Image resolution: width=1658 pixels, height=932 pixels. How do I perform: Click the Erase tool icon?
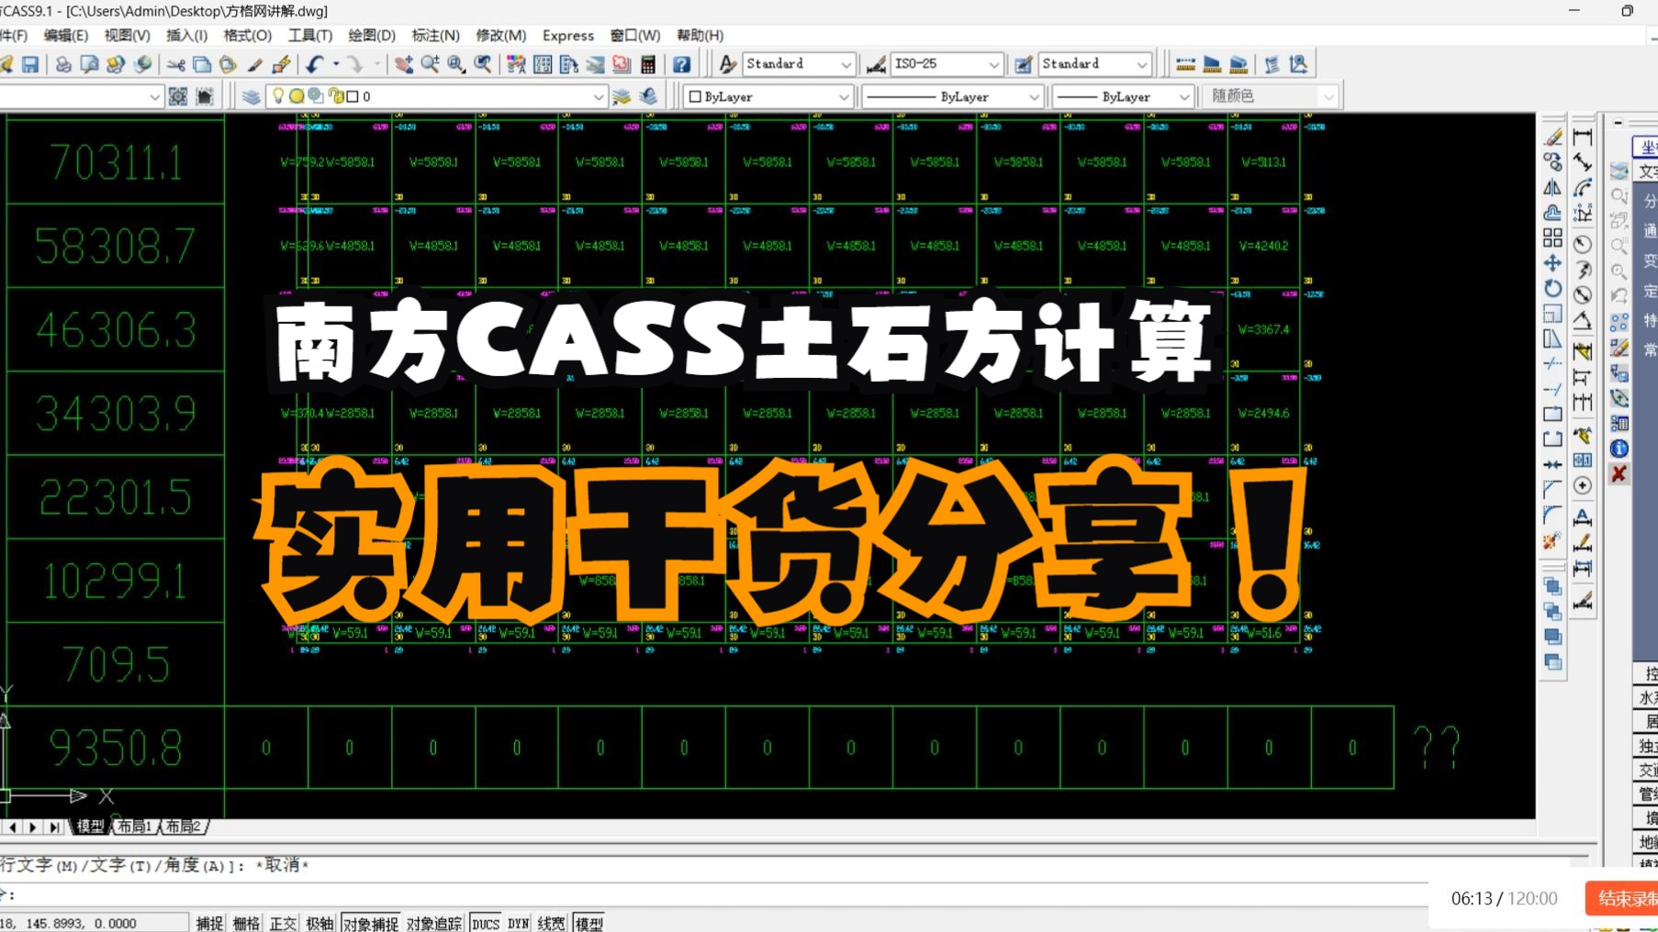coord(1552,138)
